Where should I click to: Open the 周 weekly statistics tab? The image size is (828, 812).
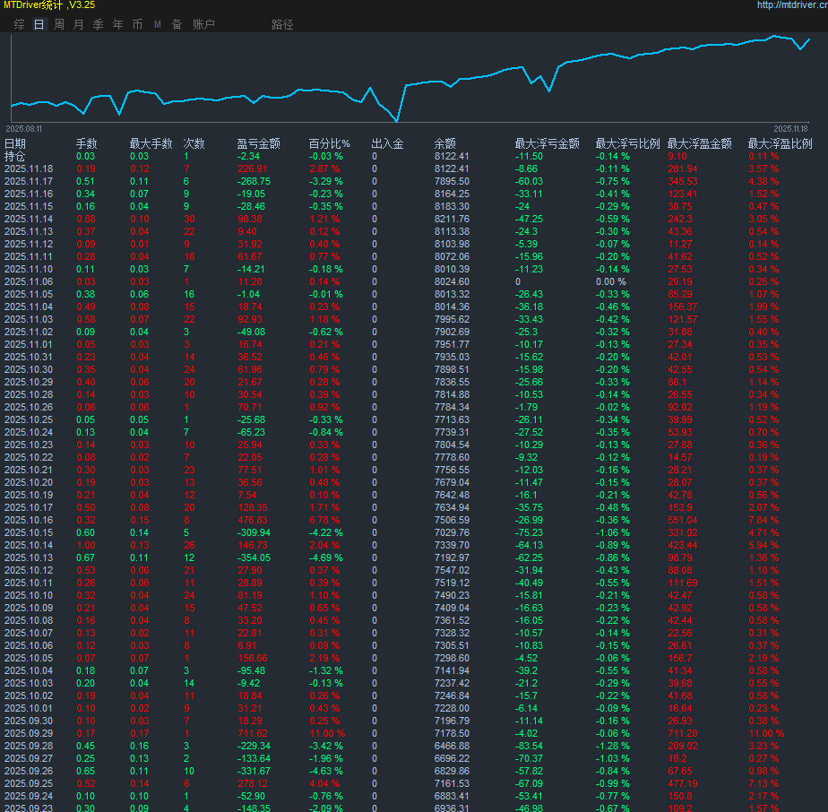click(59, 24)
